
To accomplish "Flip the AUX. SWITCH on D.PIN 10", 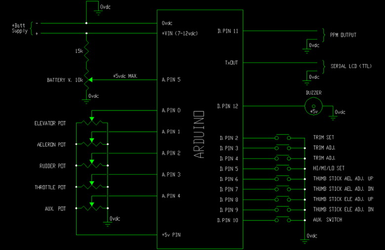I will click(283, 219).
